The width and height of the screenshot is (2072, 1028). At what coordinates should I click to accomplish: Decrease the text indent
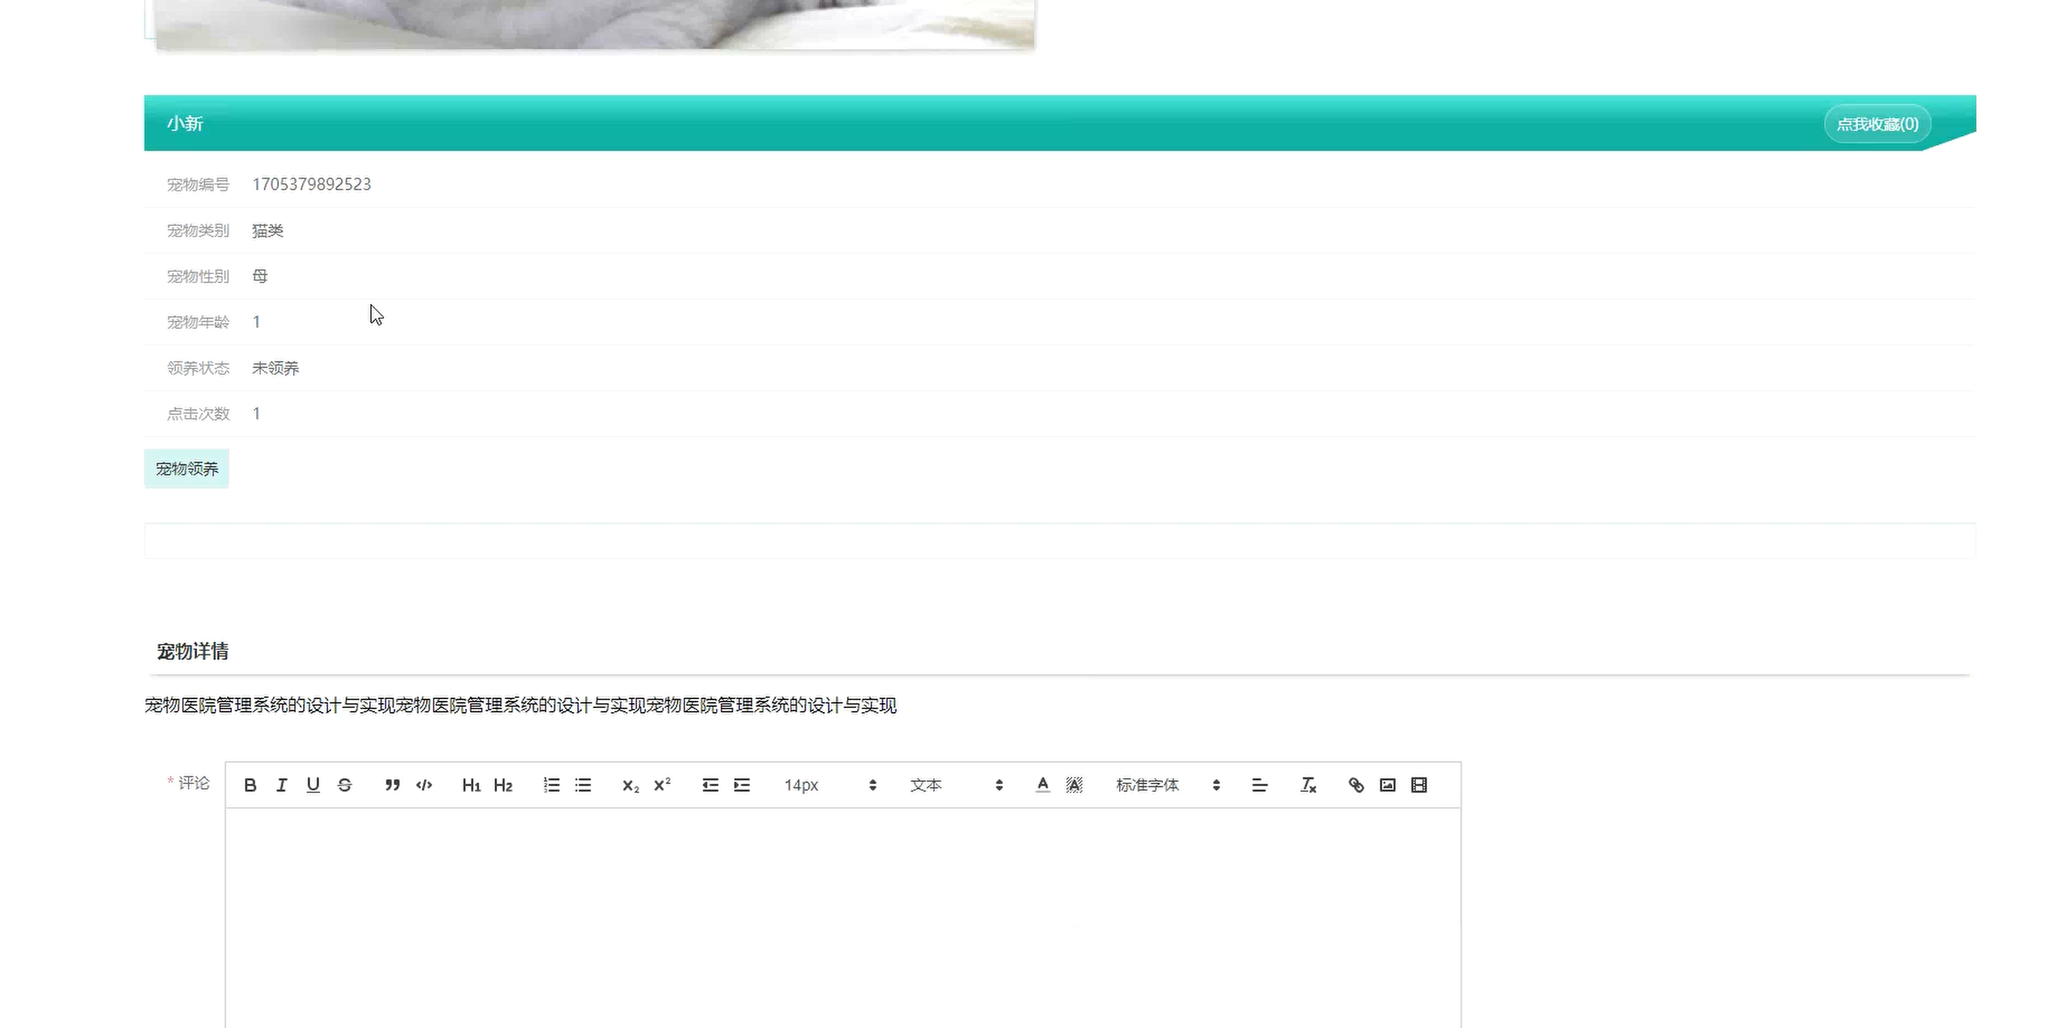pos(710,785)
